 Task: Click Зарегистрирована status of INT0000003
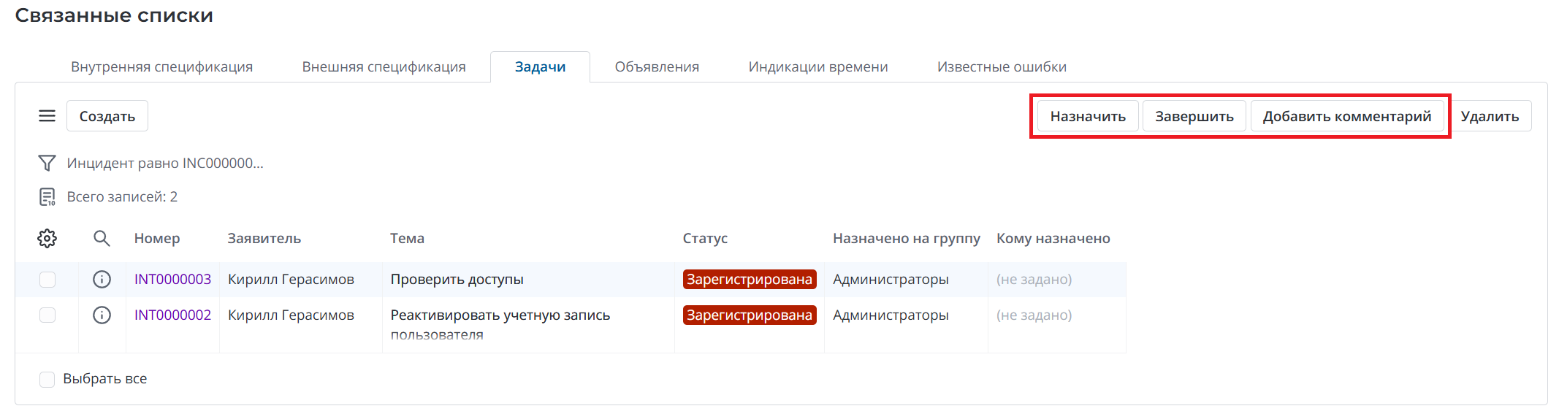750,280
